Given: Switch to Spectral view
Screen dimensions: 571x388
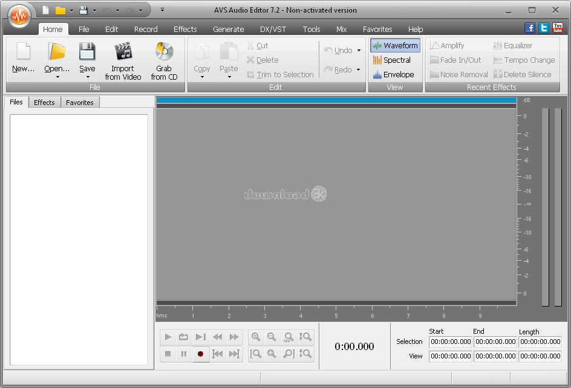Looking at the screenshot, I should coord(394,60).
